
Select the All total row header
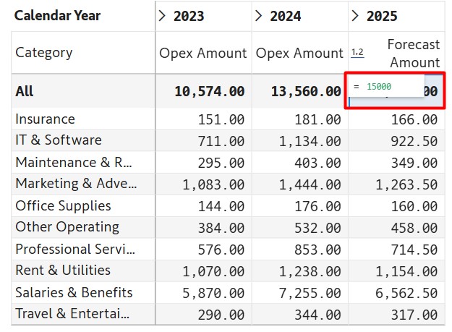point(25,92)
